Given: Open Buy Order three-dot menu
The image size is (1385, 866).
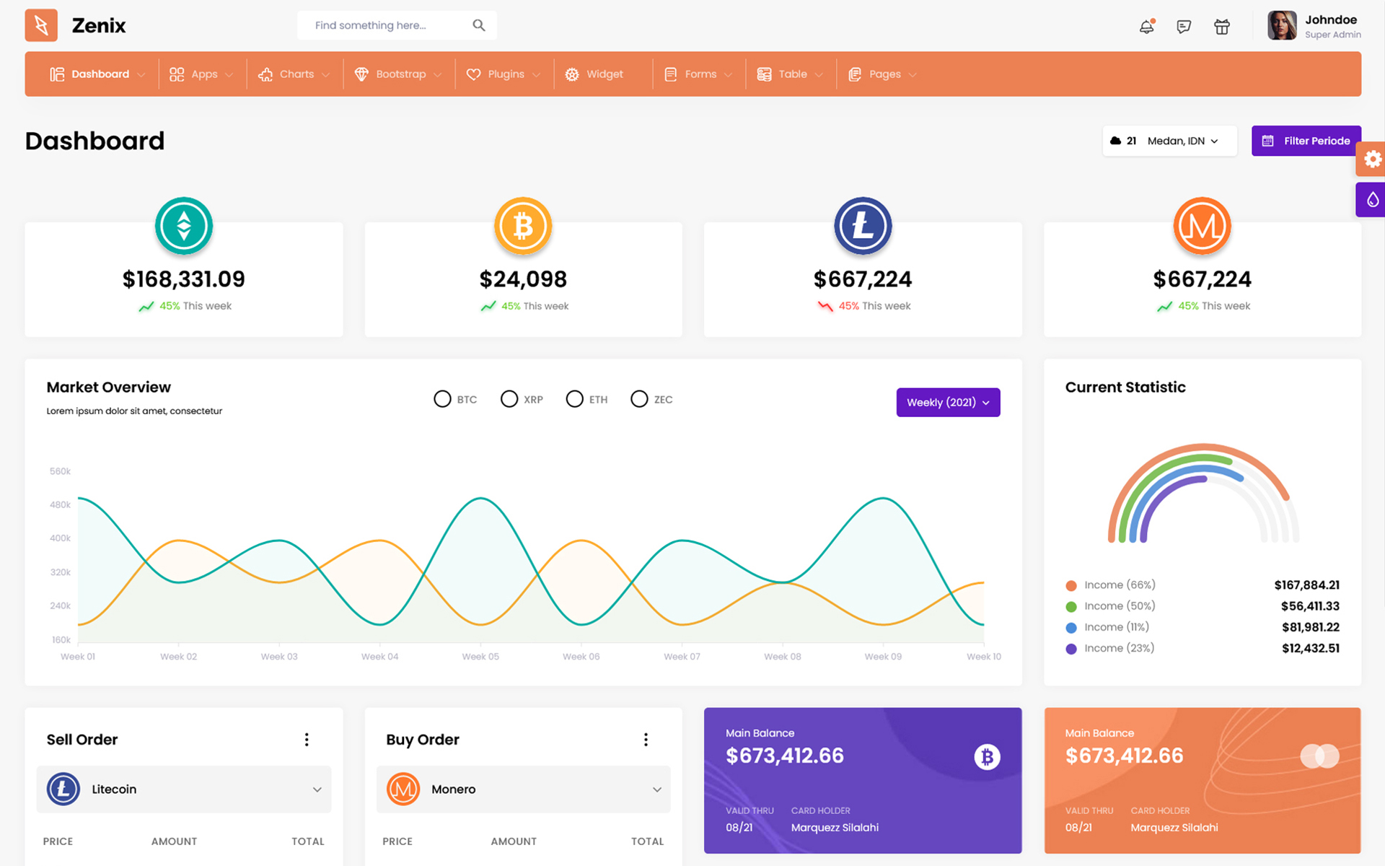Looking at the screenshot, I should click(x=646, y=739).
